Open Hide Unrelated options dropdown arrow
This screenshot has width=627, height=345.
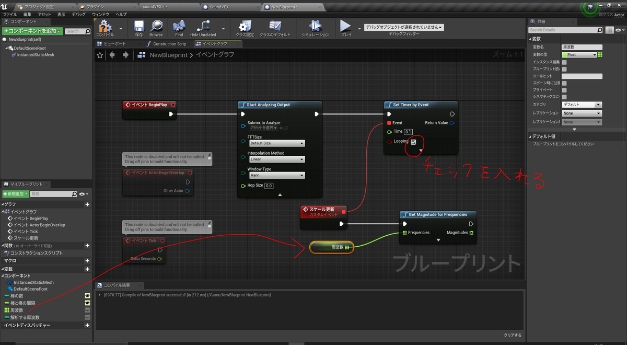224,28
